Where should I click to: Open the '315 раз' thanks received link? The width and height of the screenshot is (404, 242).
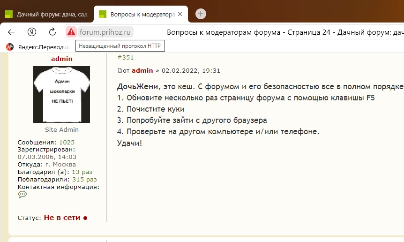pos(84,179)
